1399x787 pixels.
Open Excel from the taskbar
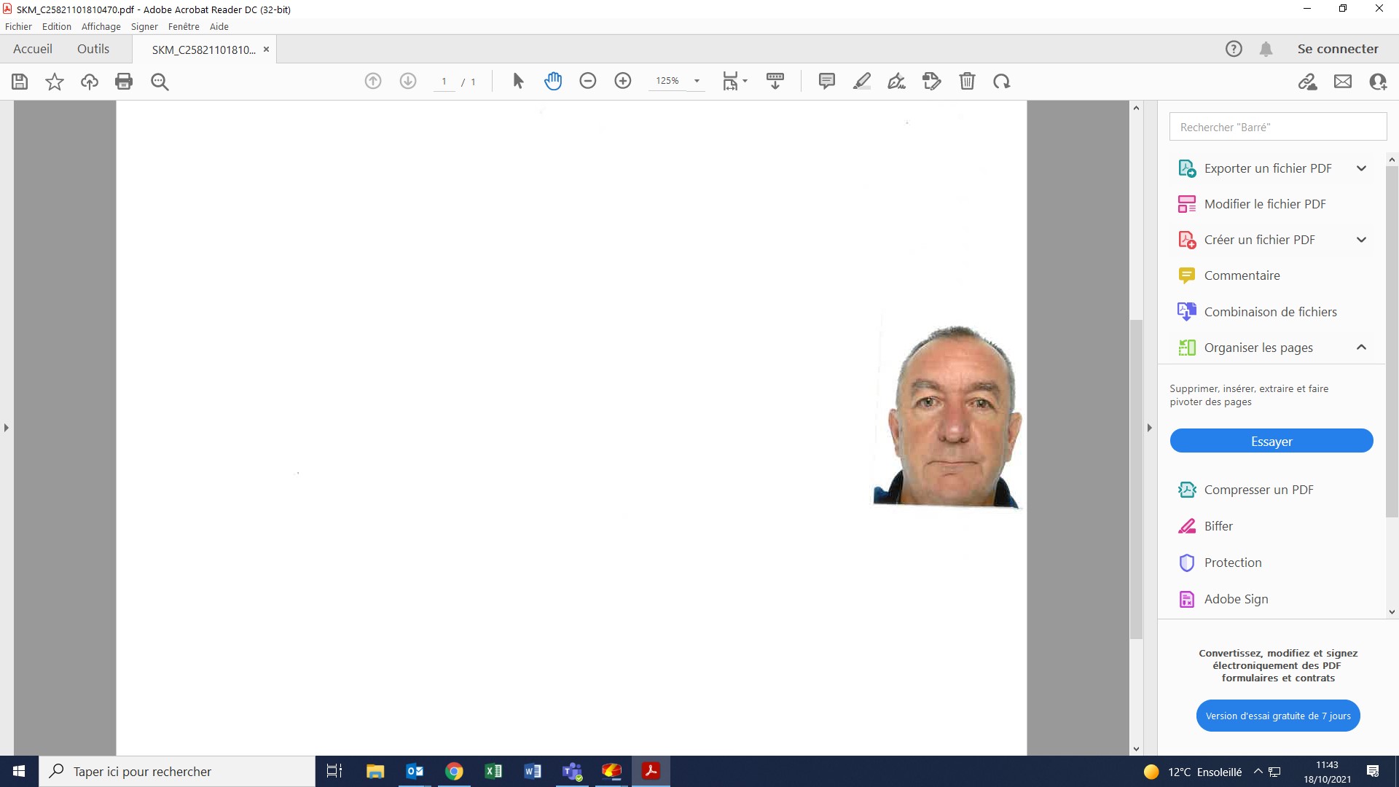[x=493, y=771]
